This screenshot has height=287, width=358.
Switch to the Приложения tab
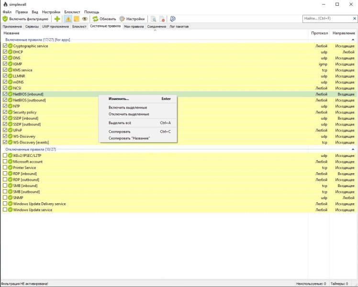[x=12, y=26]
